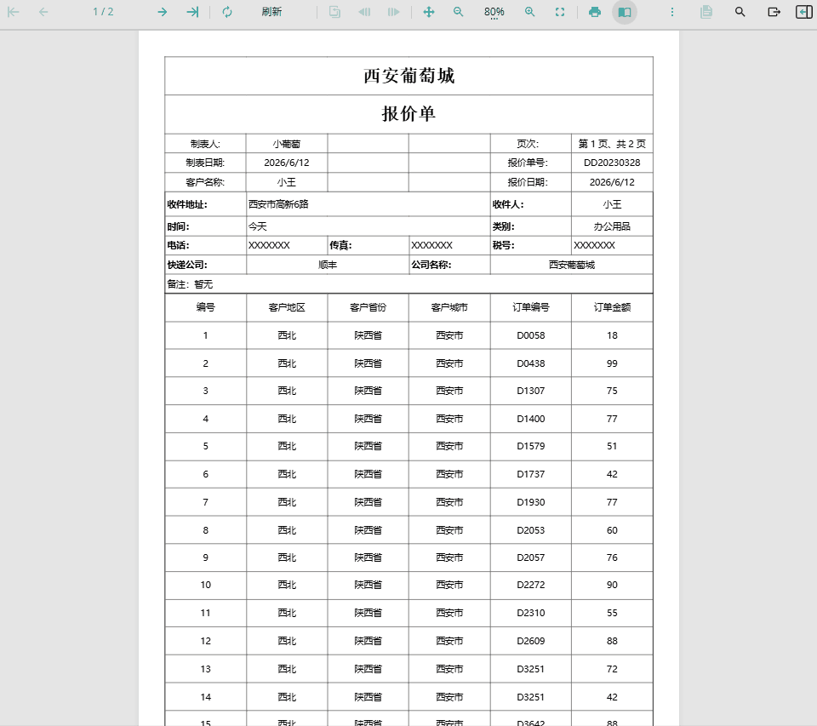Screen dimensions: 817x726
Task: Toggle full screen view
Action: 560,11
